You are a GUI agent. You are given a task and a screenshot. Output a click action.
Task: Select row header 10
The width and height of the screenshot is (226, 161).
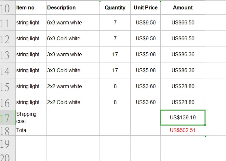(x=7, y=7)
